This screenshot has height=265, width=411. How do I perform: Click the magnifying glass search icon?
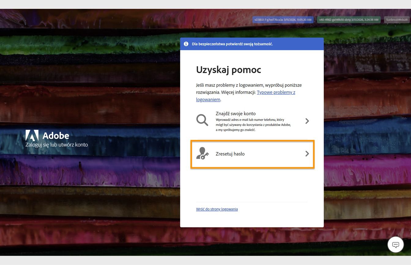point(202,120)
